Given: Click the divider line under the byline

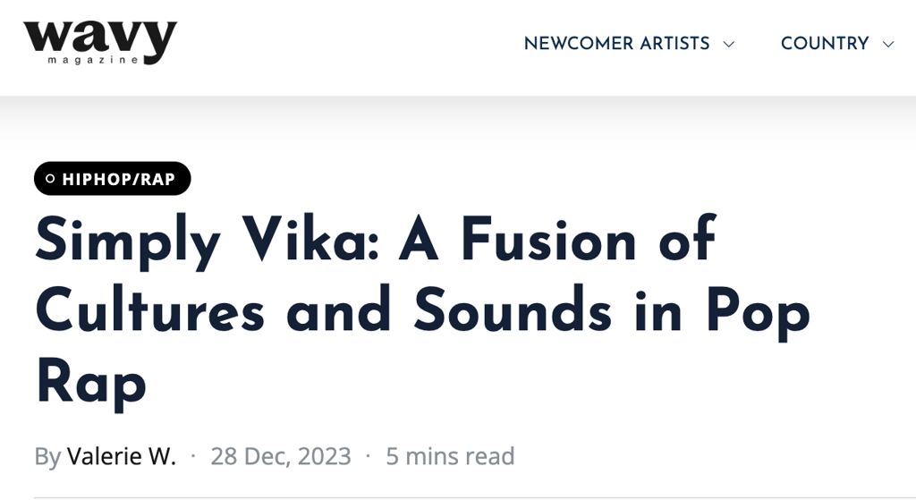Looking at the screenshot, I should tap(447, 496).
